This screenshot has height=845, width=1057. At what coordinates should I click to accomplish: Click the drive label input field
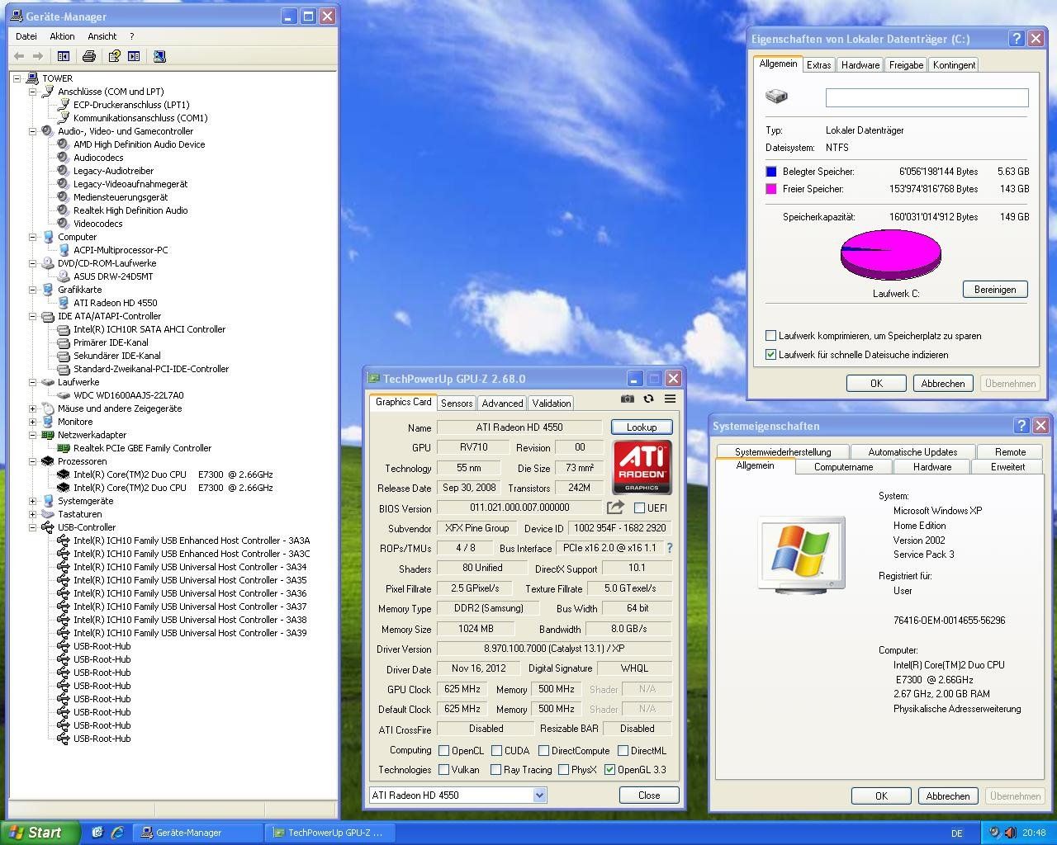click(927, 97)
